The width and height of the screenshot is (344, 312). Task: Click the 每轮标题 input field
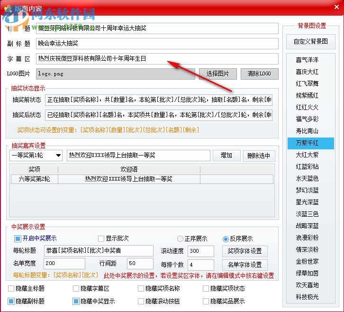pos(99,251)
